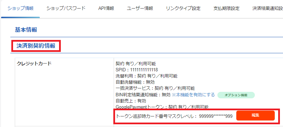Go to the ユーザー情報 tab
This screenshot has height=127, width=283.
pos(140,9)
